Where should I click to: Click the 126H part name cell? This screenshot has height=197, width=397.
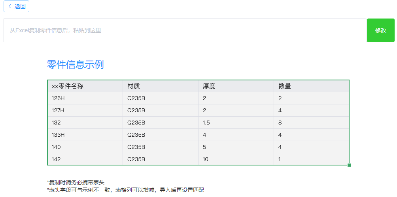[x=85, y=98]
